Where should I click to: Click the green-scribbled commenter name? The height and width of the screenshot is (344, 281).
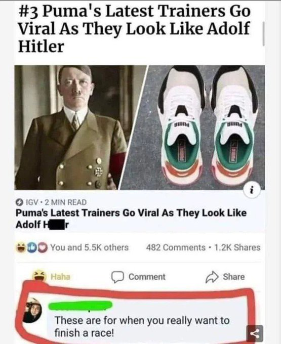80,306
